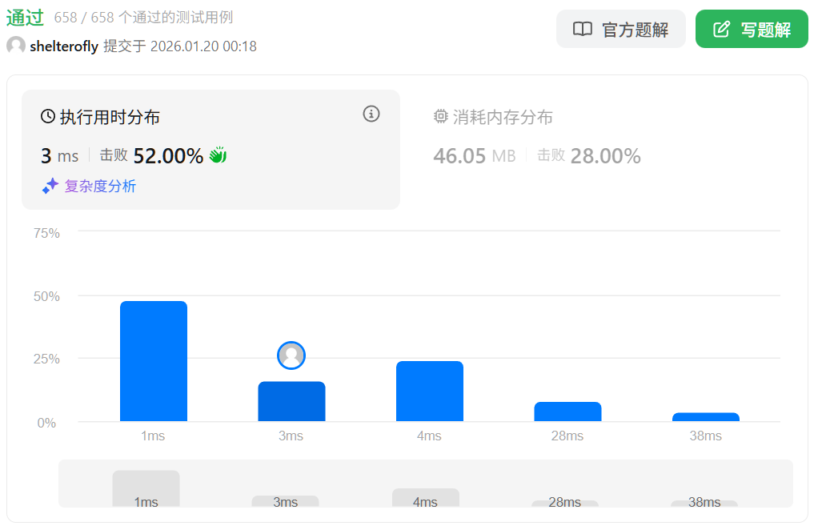Click the clock icon beside 执行用时分布
This screenshot has width=814, height=526.
tap(48, 117)
